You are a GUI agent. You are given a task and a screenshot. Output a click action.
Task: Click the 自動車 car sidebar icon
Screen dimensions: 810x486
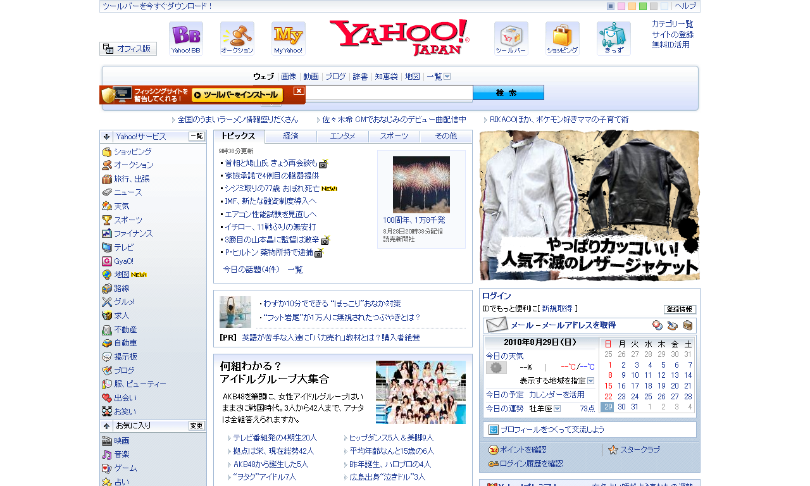coord(107,343)
